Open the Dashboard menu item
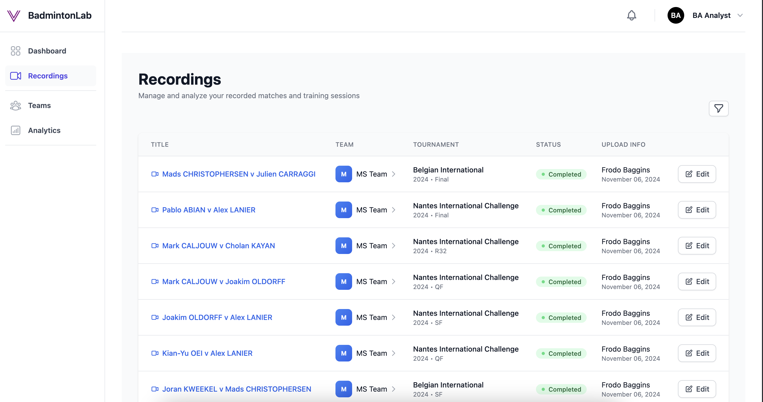The height and width of the screenshot is (402, 763). click(x=47, y=51)
